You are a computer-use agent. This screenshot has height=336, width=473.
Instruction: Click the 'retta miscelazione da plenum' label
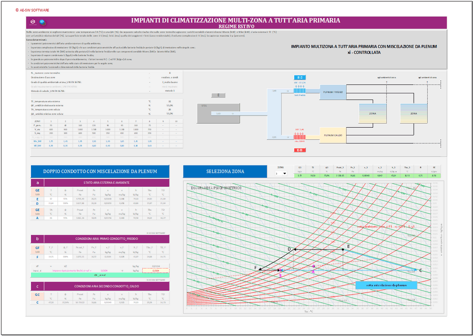point(386,285)
